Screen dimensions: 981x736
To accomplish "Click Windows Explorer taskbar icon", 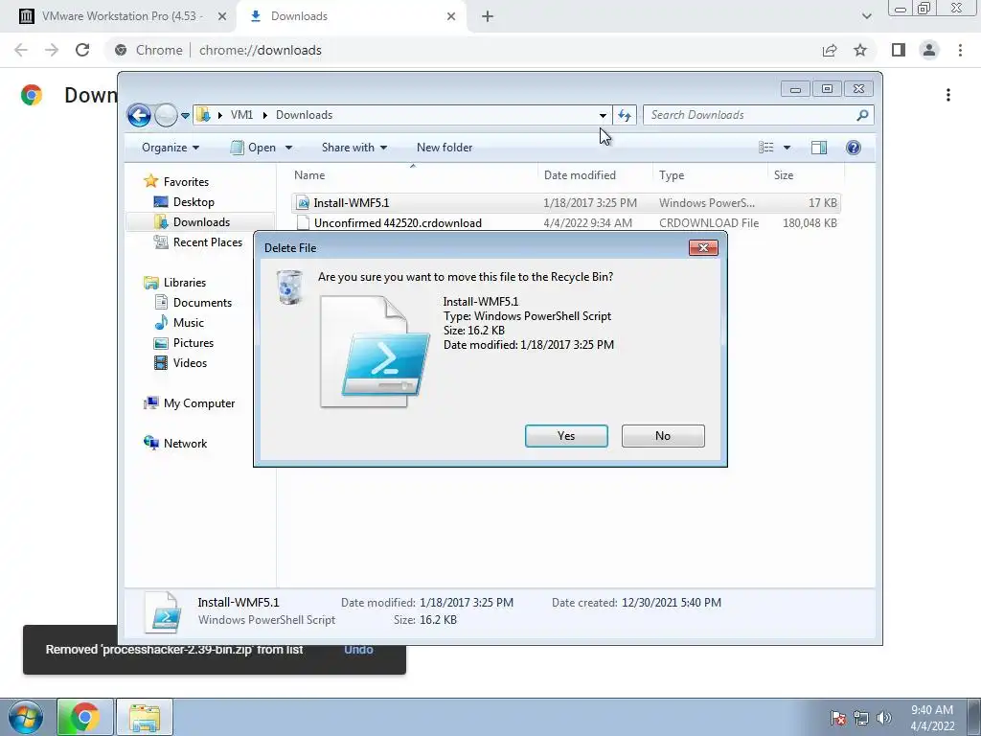I will click(x=145, y=717).
